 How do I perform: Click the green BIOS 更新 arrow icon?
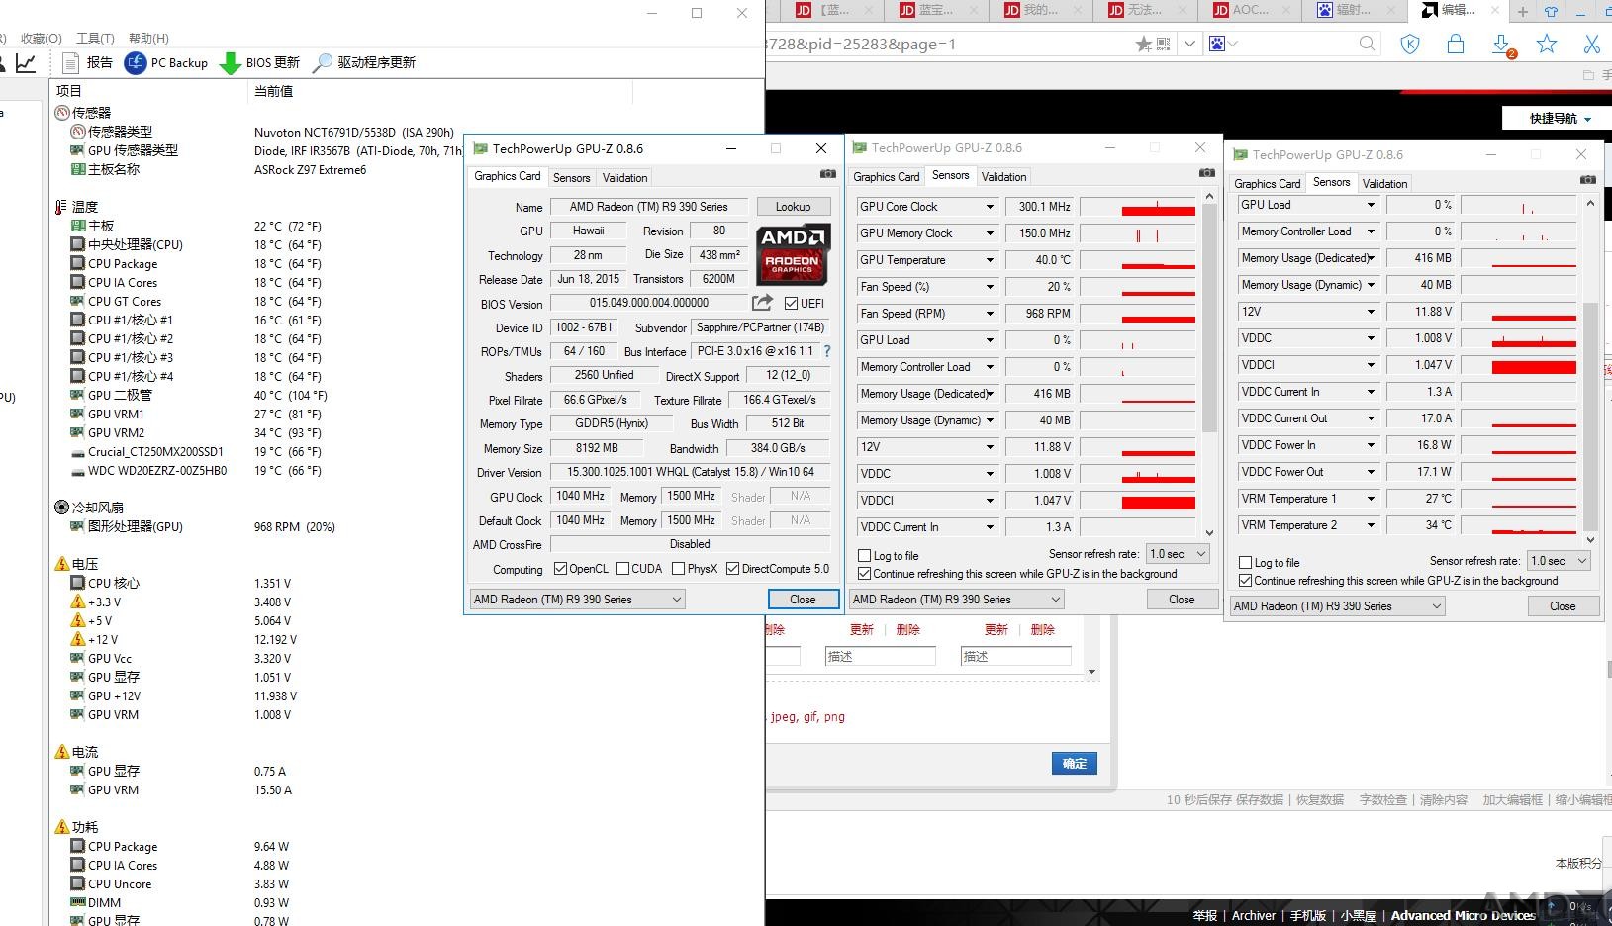[x=230, y=63]
